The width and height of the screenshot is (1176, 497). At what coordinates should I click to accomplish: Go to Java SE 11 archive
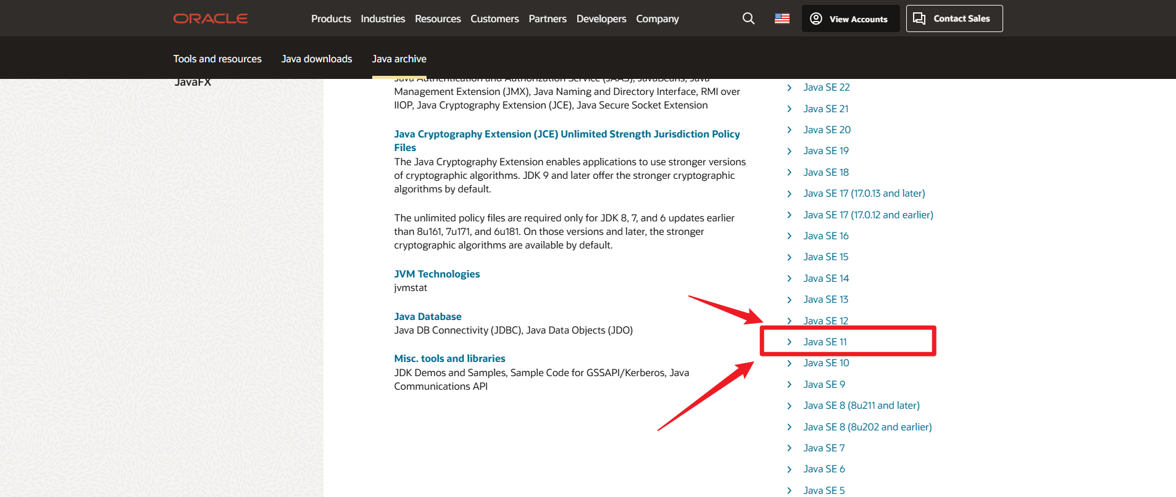[825, 342]
